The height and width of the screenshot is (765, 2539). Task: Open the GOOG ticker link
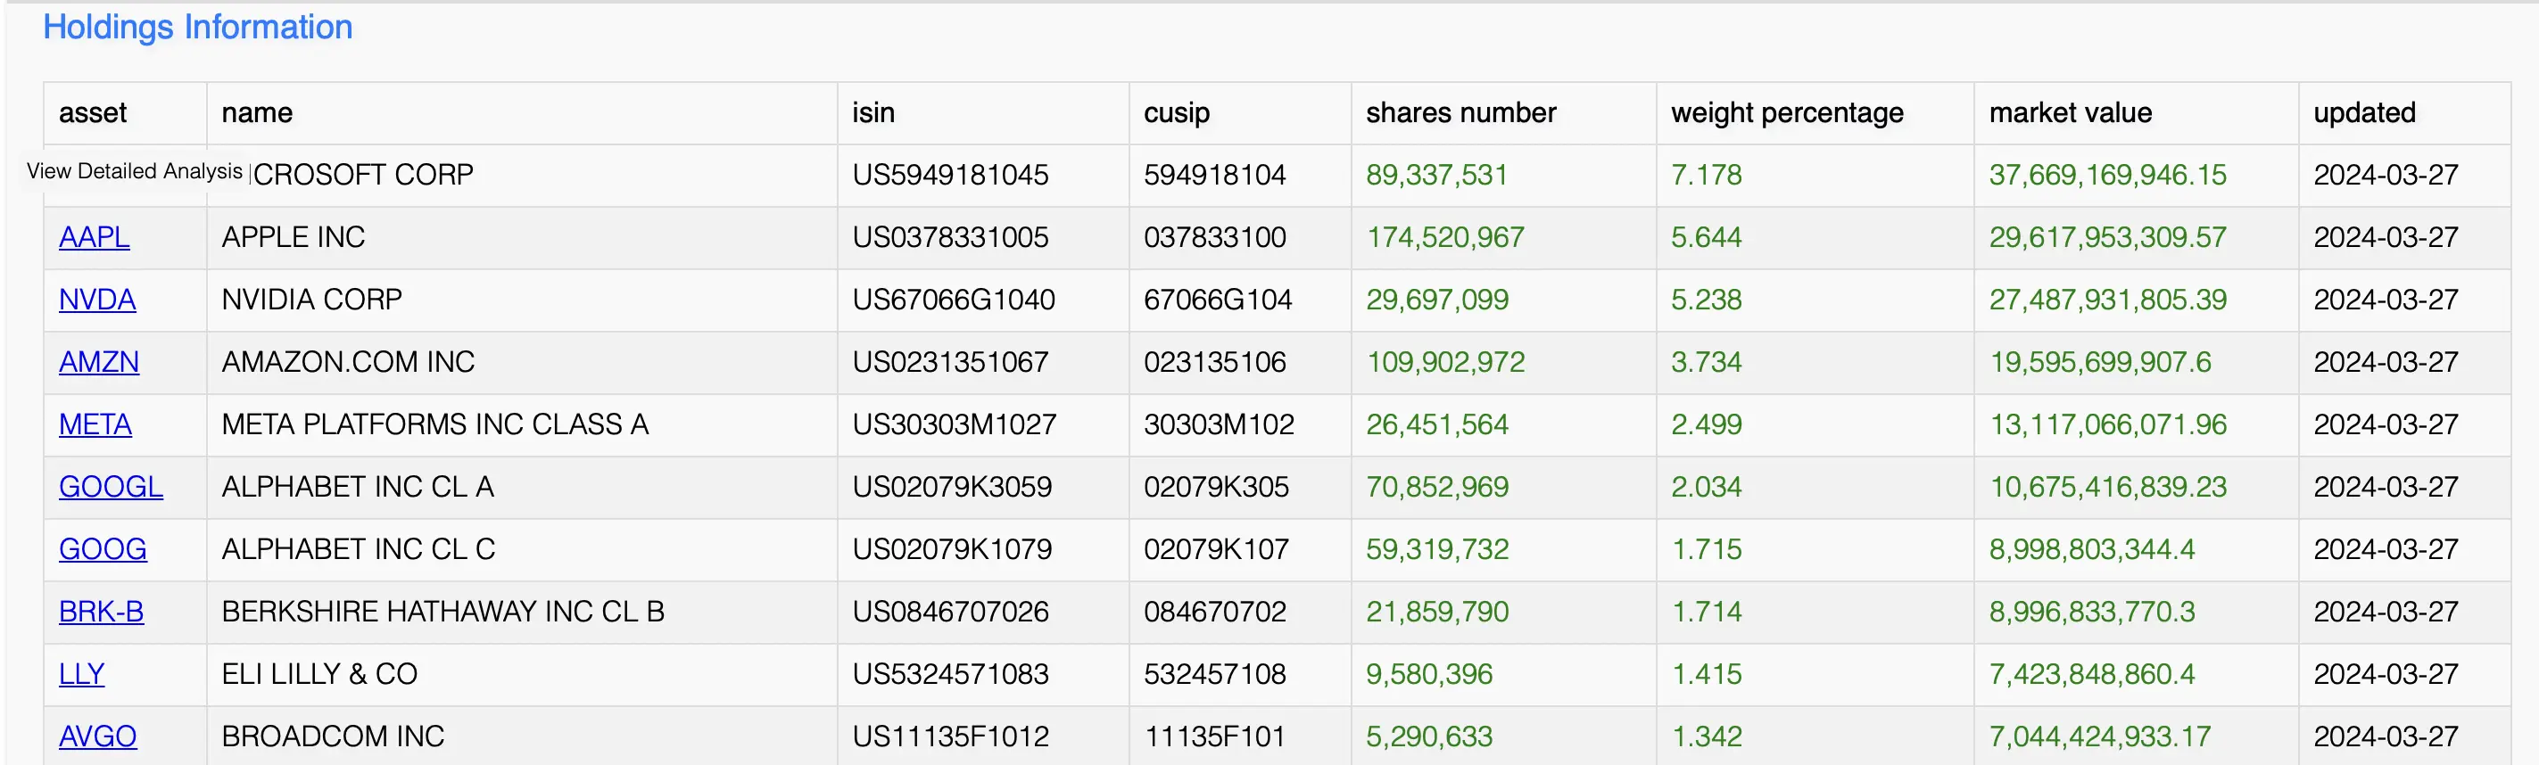103,549
